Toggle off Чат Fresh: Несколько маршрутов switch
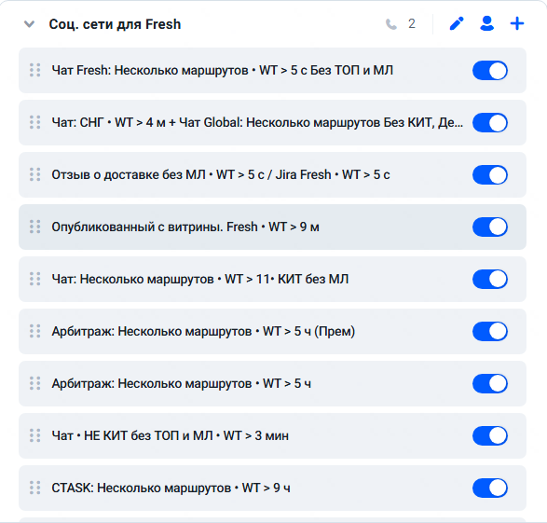Screen dimensions: 547x523 tap(490, 71)
